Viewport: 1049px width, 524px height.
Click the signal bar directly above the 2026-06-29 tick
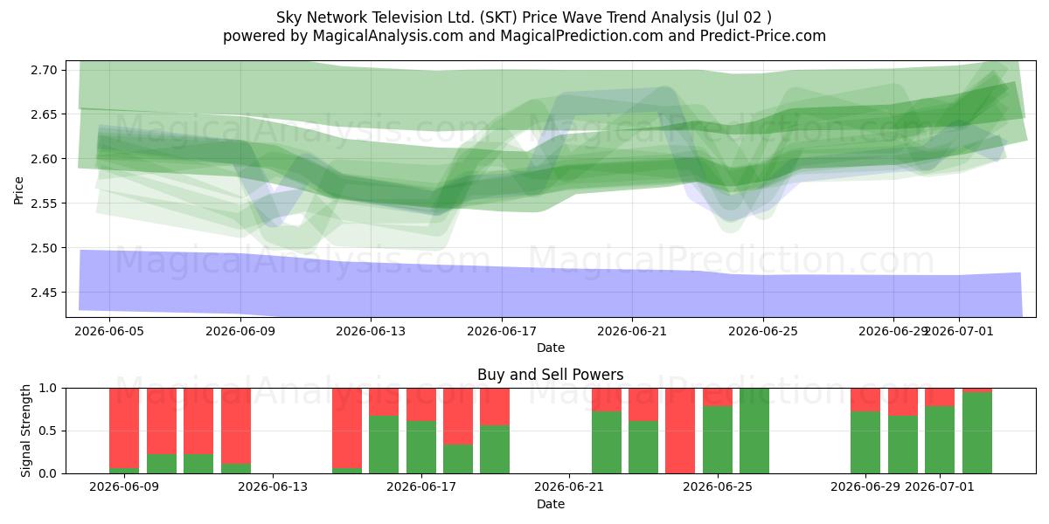click(865, 431)
